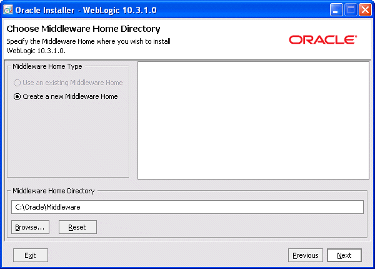Select Create a new Middleware Home option
Viewport: 375px width, 269px height.
pos(66,96)
